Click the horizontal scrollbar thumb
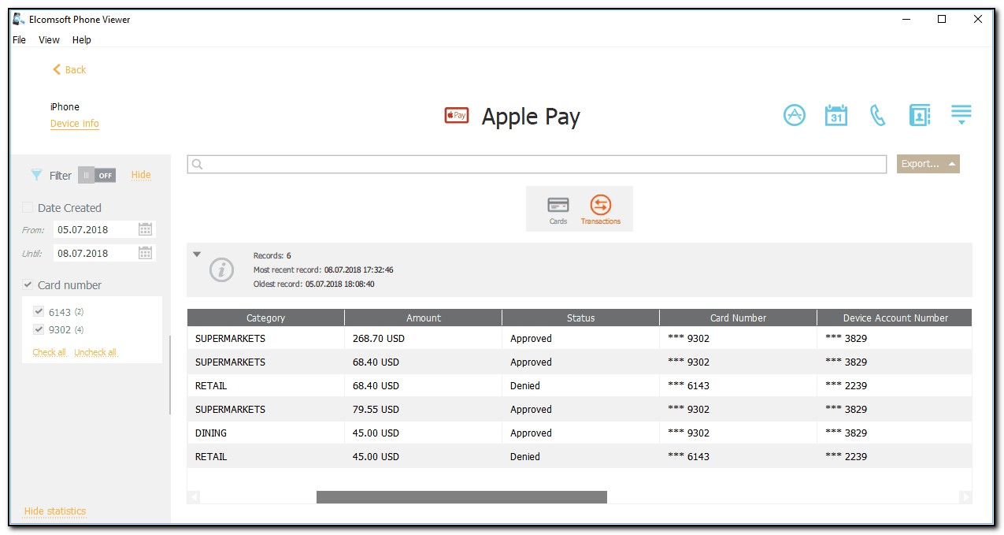The width and height of the screenshot is (1004, 535). pos(461,497)
